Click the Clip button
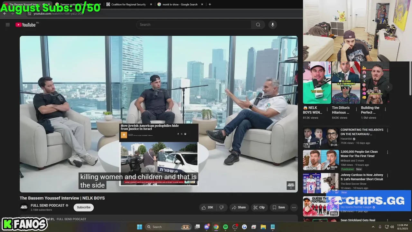This screenshot has width=412, height=232. point(259,208)
